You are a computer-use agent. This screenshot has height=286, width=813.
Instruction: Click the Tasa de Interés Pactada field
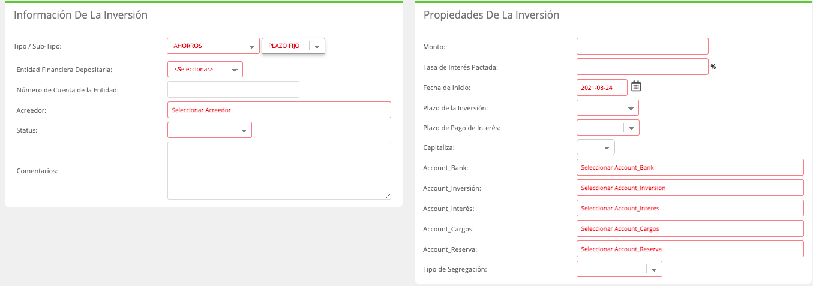(x=643, y=67)
